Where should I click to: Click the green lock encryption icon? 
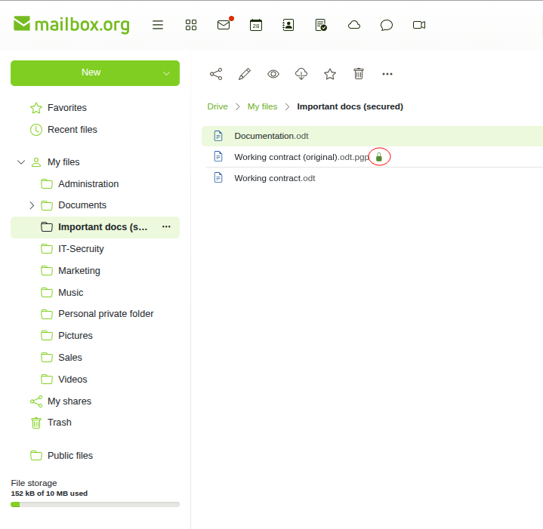(x=379, y=157)
